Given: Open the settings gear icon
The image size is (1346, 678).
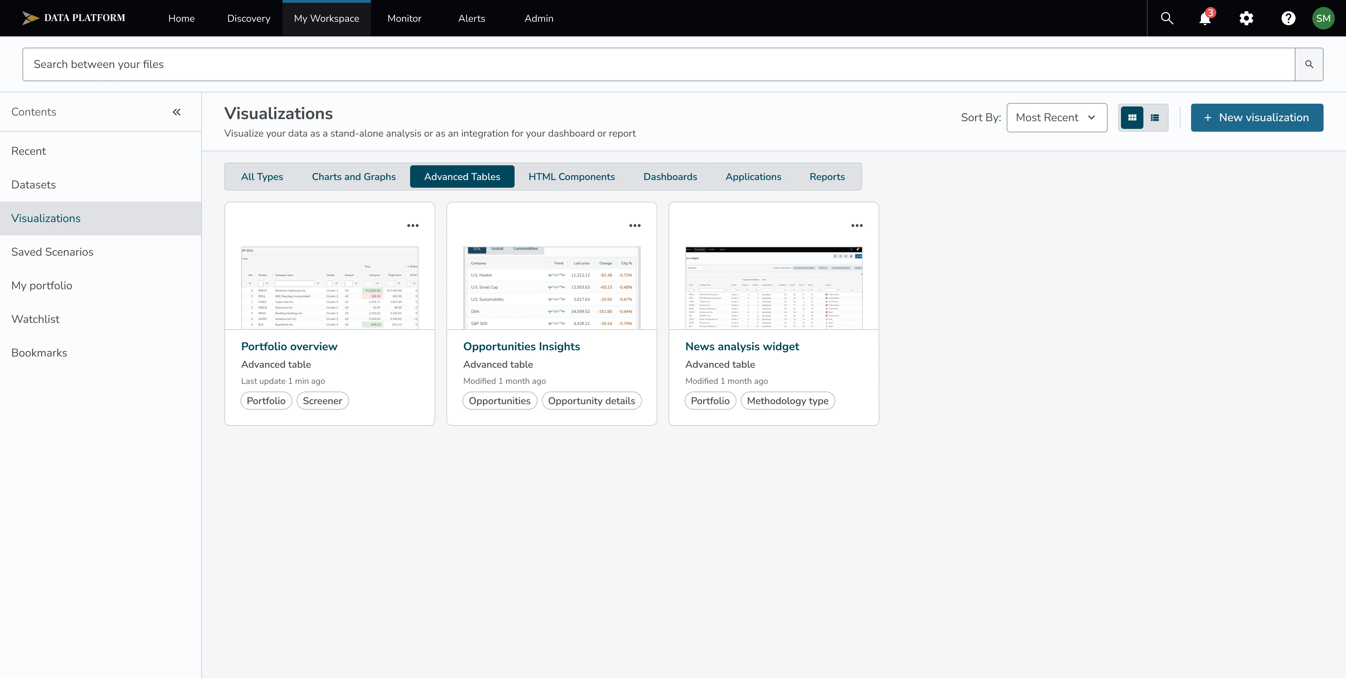Looking at the screenshot, I should [1246, 18].
